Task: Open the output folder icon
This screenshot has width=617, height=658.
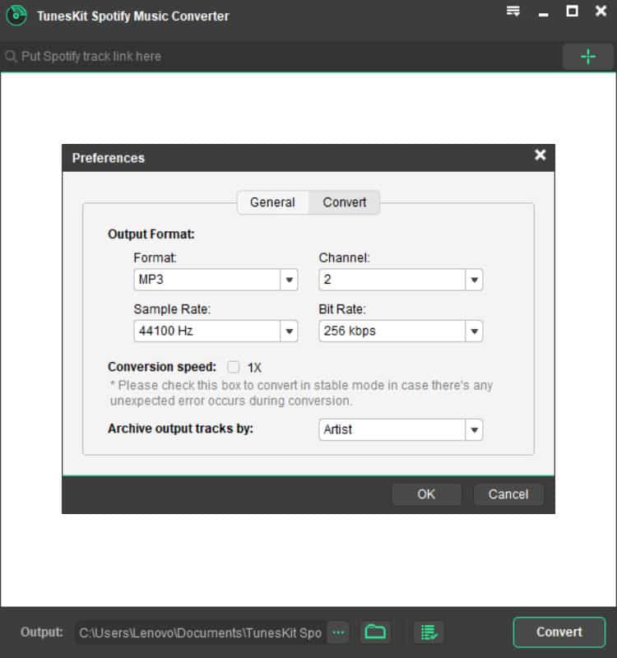Action: 375,632
